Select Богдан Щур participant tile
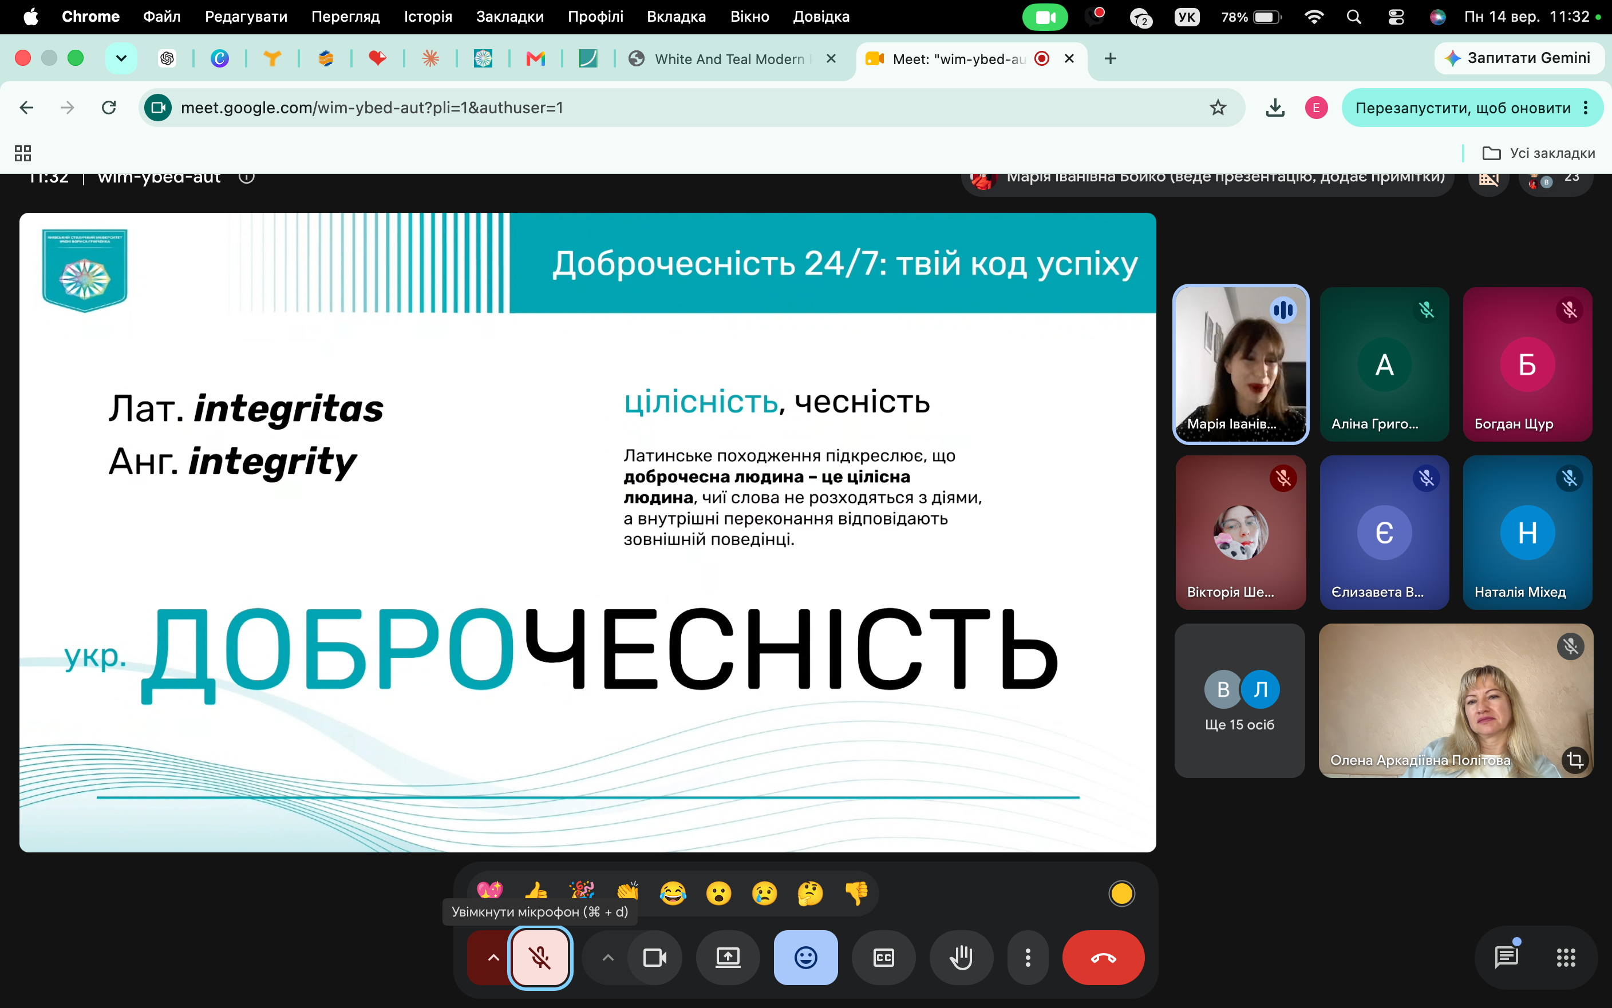This screenshot has height=1008, width=1612. pyautogui.click(x=1527, y=364)
